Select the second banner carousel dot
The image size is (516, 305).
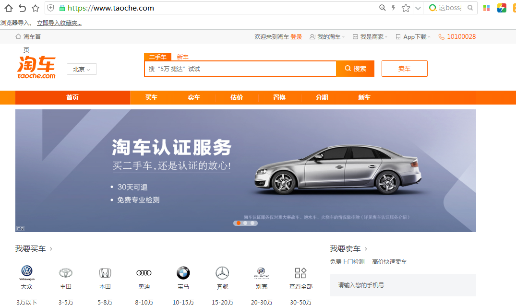click(x=245, y=223)
